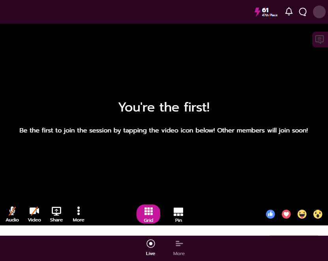The width and height of the screenshot is (328, 261).
Task: Open the three-dot More options menu
Action: (79, 214)
